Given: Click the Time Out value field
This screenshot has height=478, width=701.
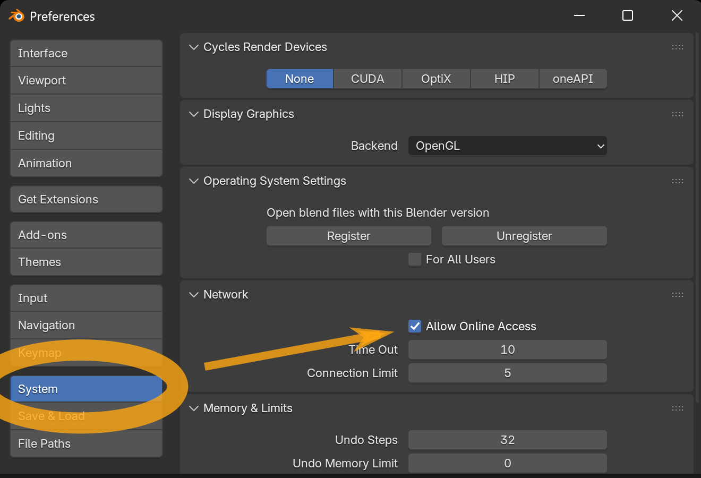Looking at the screenshot, I should click(x=507, y=349).
